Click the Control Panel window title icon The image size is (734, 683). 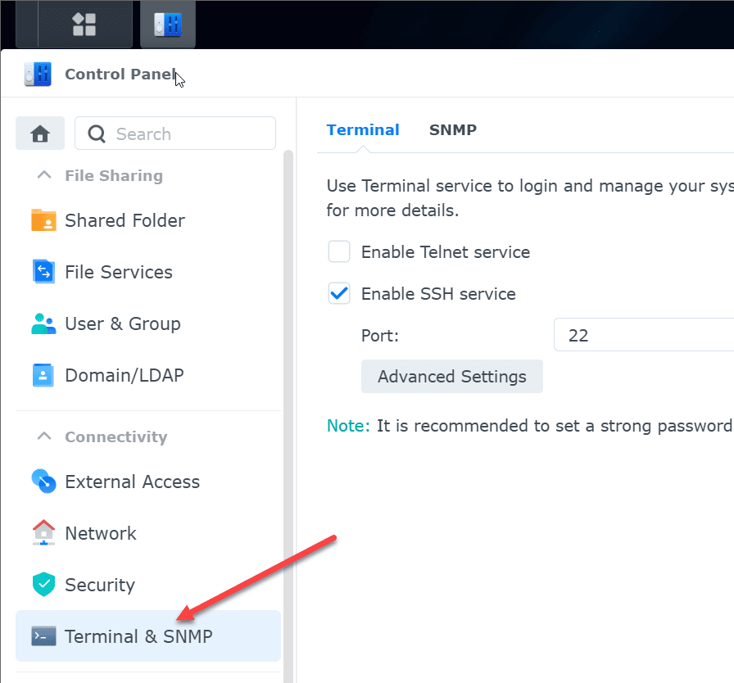(38, 74)
